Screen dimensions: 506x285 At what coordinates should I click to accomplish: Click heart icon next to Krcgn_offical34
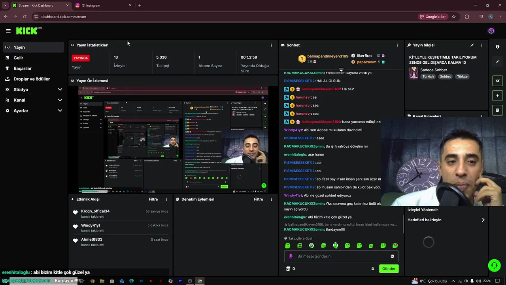click(75, 213)
